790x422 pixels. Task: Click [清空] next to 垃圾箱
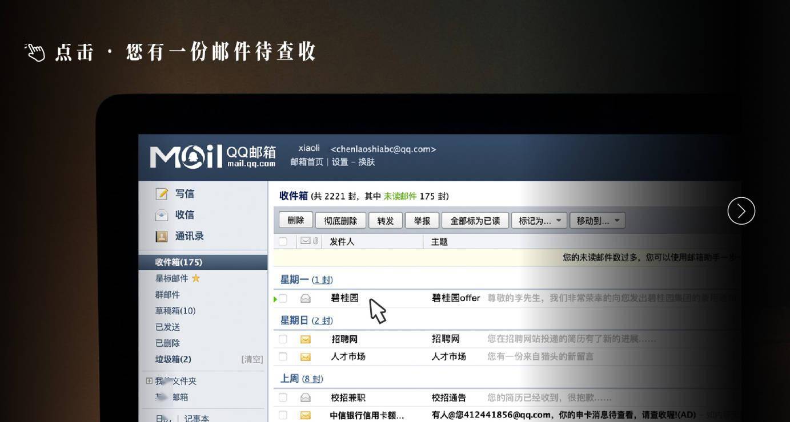(x=252, y=359)
